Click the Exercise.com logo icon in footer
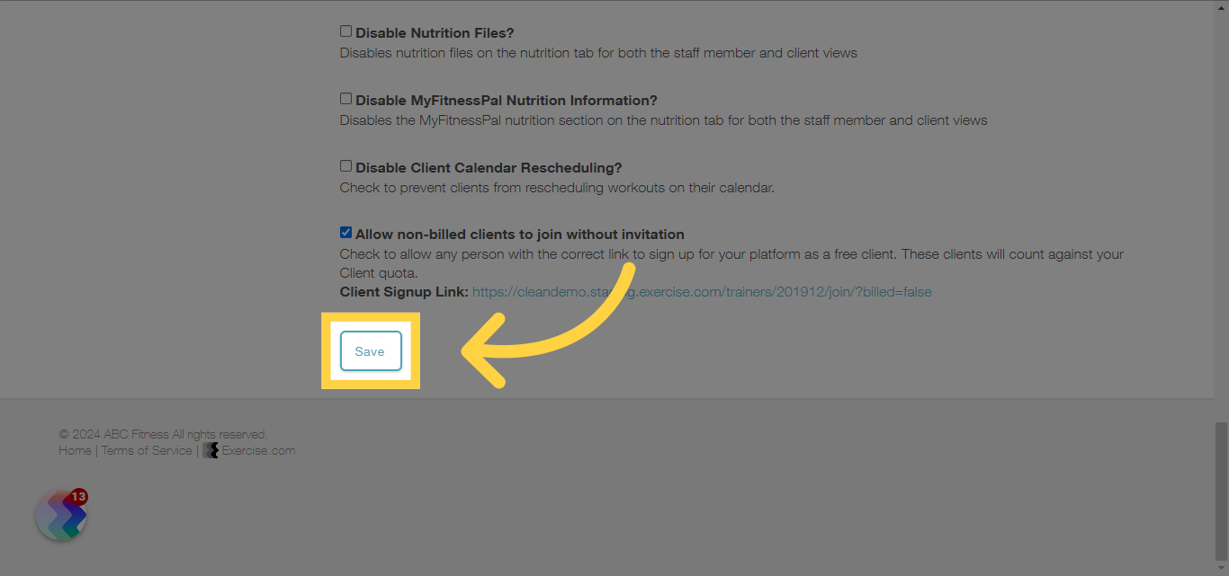Image resolution: width=1229 pixels, height=576 pixels. [211, 450]
